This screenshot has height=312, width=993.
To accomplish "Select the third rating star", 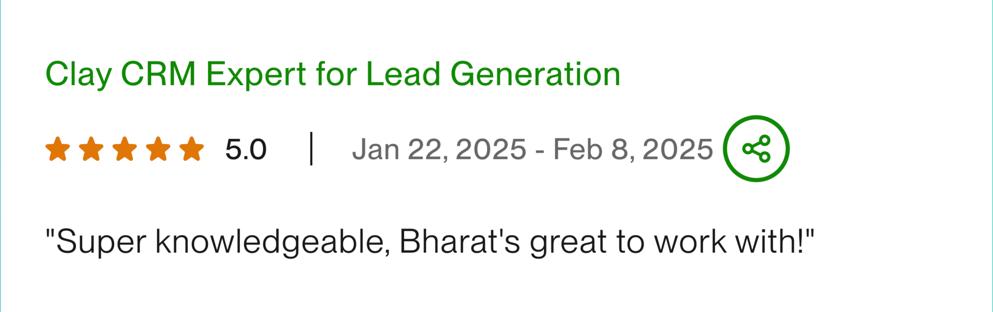I will pyautogui.click(x=125, y=149).
